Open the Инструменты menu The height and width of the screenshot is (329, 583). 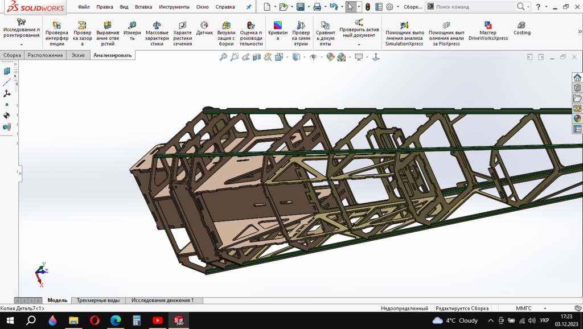coord(174,7)
